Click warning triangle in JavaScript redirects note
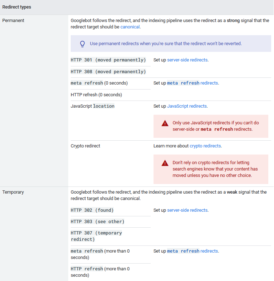274x281 pixels. (x=165, y=123)
